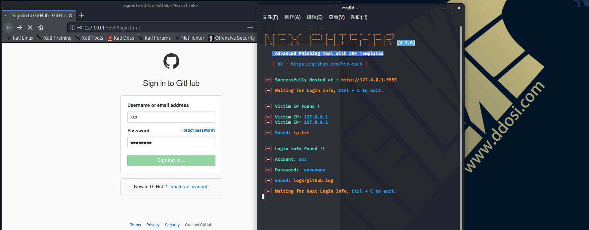Open the terminal 文件(F) menu
The image size is (589, 230).
(x=270, y=17)
